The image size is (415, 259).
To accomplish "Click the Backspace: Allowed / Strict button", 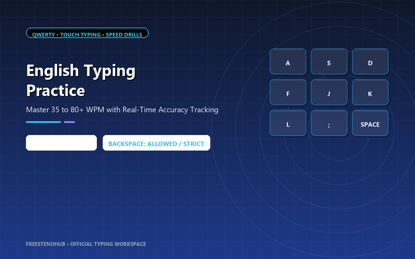I will click(x=156, y=143).
